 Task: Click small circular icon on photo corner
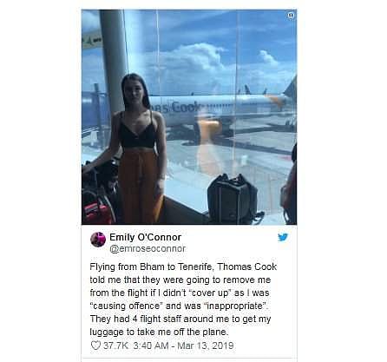tap(292, 16)
